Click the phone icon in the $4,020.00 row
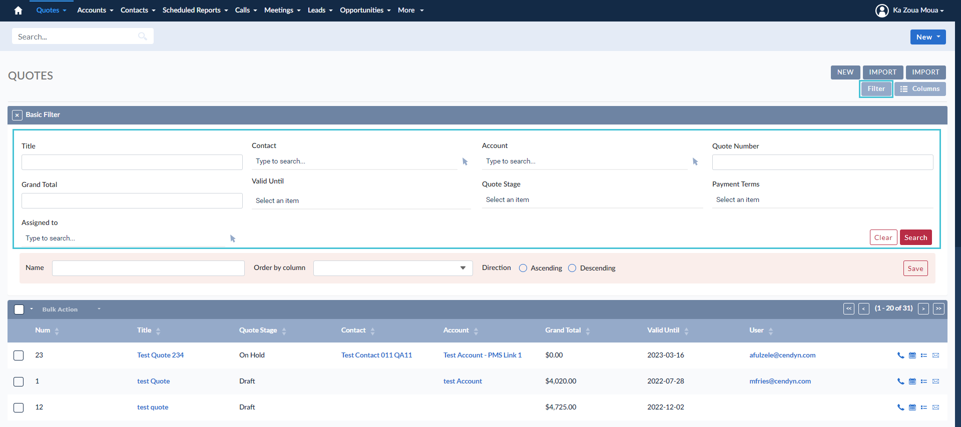This screenshot has height=427, width=961. (900, 381)
